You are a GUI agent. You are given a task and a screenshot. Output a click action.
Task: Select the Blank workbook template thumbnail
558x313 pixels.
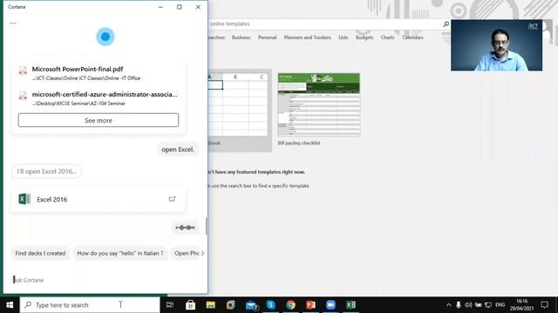point(238,104)
